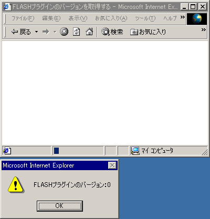
Task: Close the Microsoft Internet Explorer alert dialog
Action: (x=112, y=165)
